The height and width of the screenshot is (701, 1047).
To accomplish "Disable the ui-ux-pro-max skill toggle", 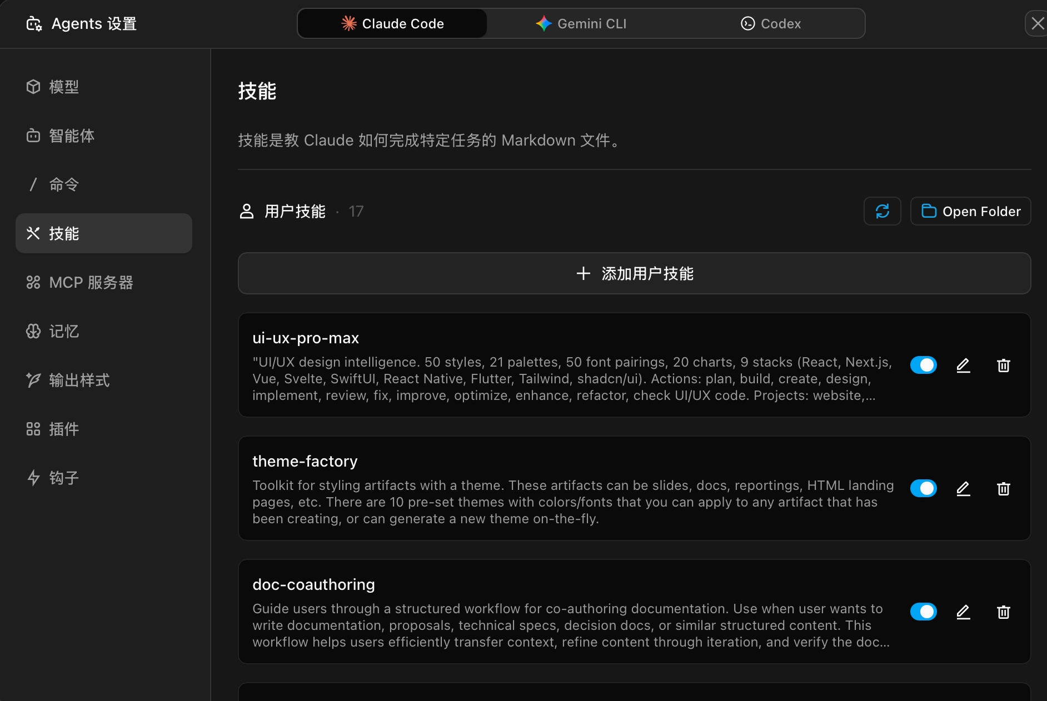I will tap(923, 365).
